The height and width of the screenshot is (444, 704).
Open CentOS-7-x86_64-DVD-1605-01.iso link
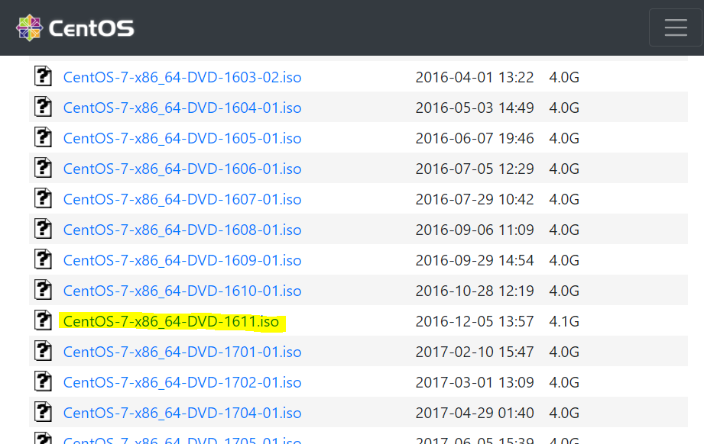coord(182,138)
